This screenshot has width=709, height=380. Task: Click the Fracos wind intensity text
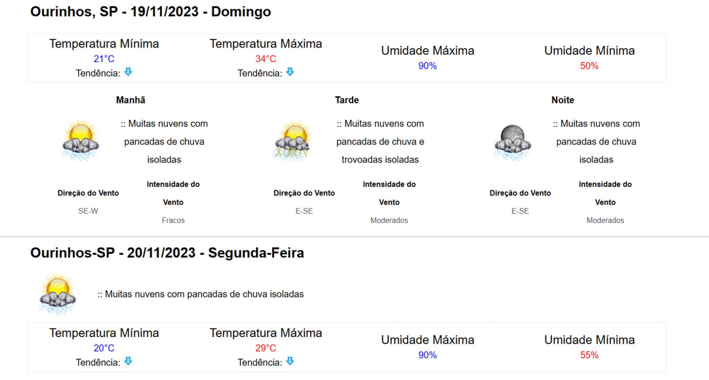(173, 220)
